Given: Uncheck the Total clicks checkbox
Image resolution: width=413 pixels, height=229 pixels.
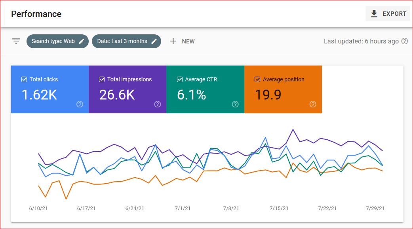Looking at the screenshot, I should [24, 79].
